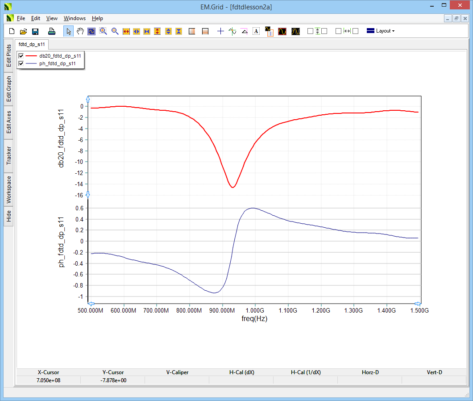473x401 pixels.
Task: Click the New document icon
Action: tap(12, 31)
